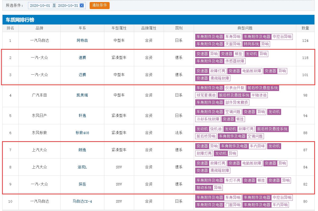Click the 清除条件 button
318x211 pixels.
pos(100,5)
